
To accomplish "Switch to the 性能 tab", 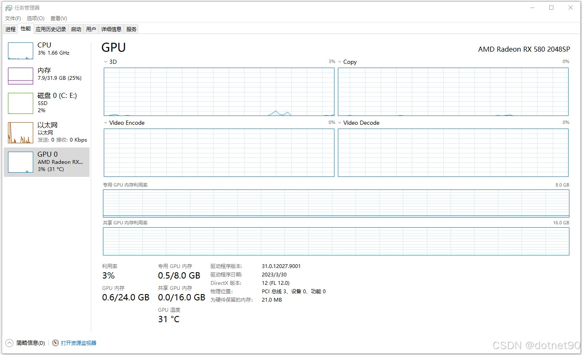I will click(x=26, y=29).
